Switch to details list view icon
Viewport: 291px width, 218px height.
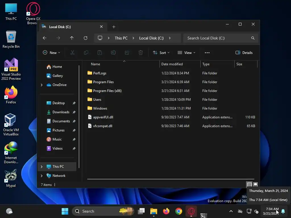250,184
